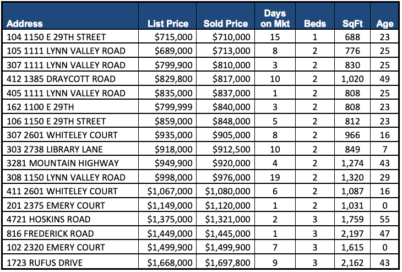Viewport: 402px width, 272px height.
Task: Click the Beds column header
Action: [314, 24]
